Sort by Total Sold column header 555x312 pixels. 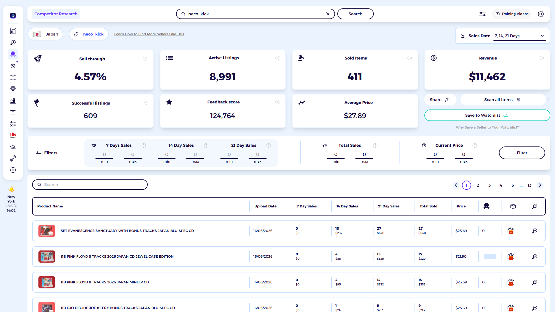click(428, 206)
